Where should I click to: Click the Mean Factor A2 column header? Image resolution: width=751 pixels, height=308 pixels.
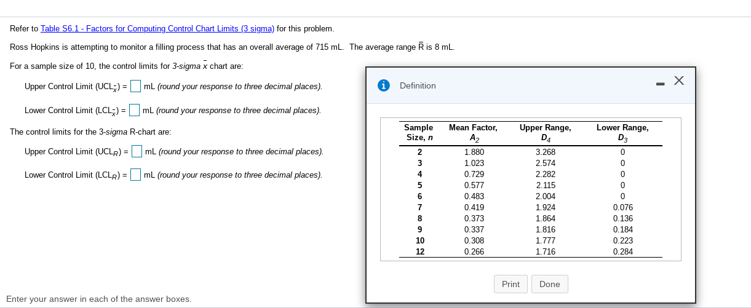coord(474,133)
